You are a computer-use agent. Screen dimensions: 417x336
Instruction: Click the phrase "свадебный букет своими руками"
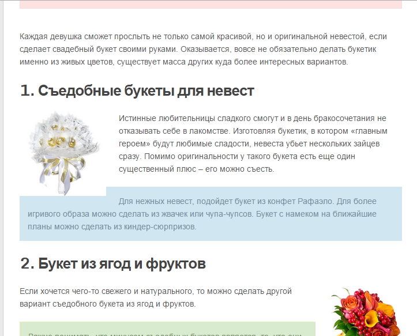pos(115,49)
